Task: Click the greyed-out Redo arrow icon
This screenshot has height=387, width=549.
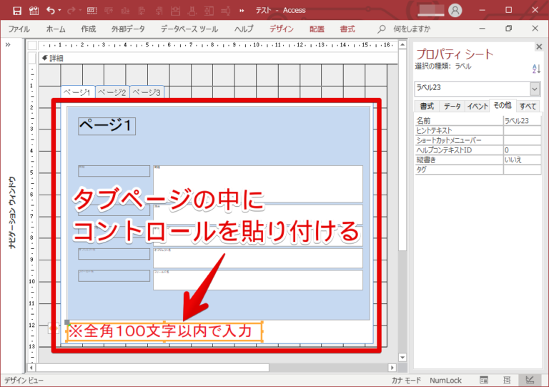Action: 71,11
